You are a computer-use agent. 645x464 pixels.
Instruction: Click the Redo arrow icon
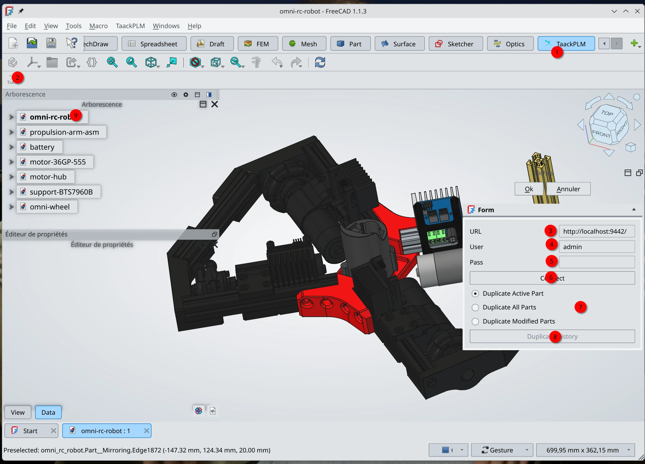tap(296, 62)
